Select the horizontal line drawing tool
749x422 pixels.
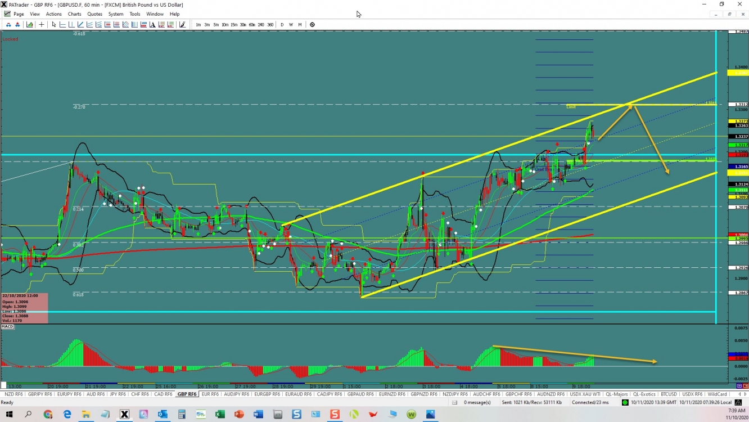point(63,25)
